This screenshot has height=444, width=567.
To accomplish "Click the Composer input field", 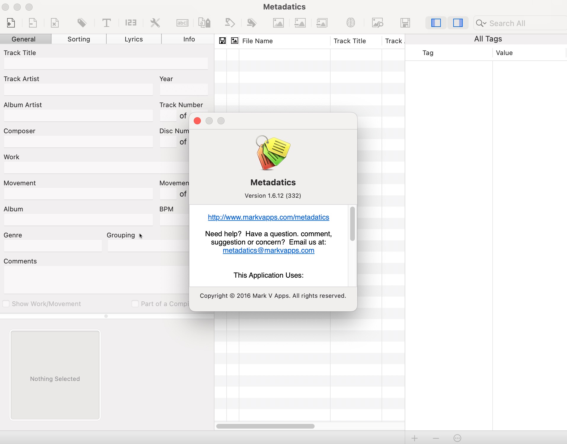I will pos(79,142).
